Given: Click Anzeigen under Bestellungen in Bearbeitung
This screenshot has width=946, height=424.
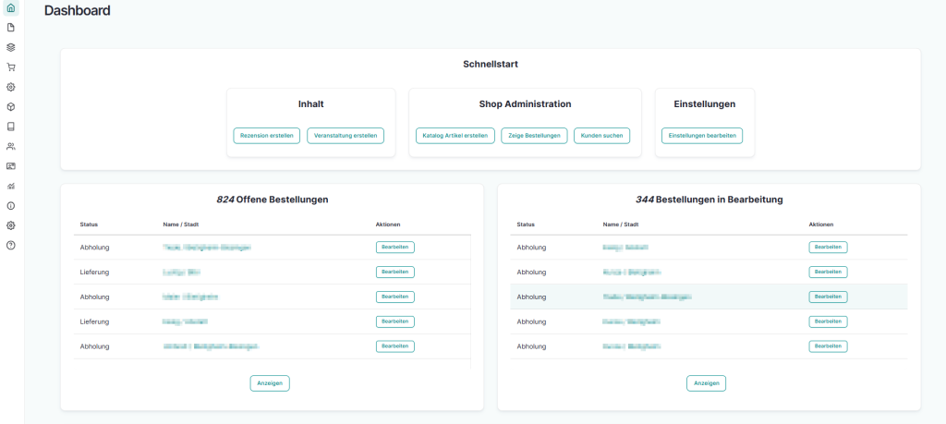Looking at the screenshot, I should [x=706, y=383].
